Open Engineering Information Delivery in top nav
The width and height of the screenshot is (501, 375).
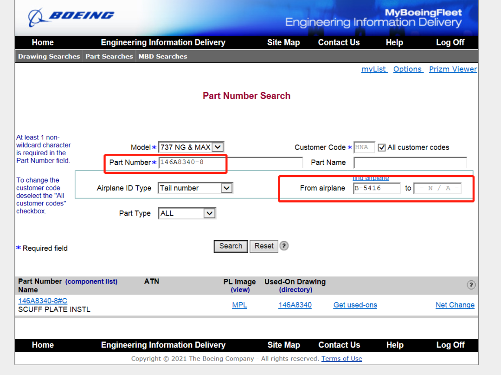pos(163,43)
